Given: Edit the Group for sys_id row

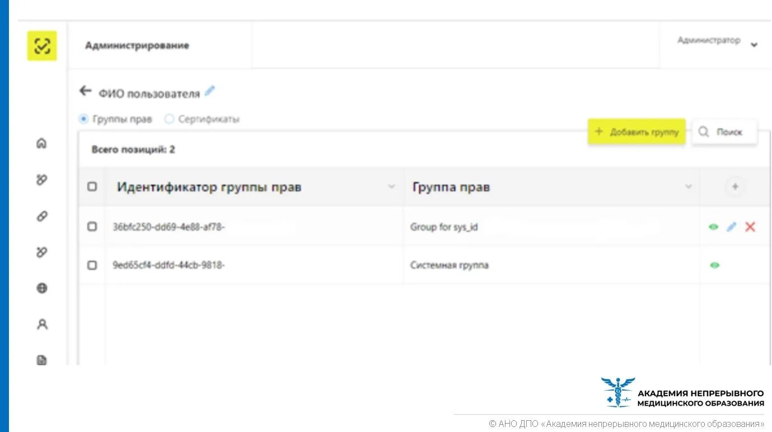Looking at the screenshot, I should [731, 227].
